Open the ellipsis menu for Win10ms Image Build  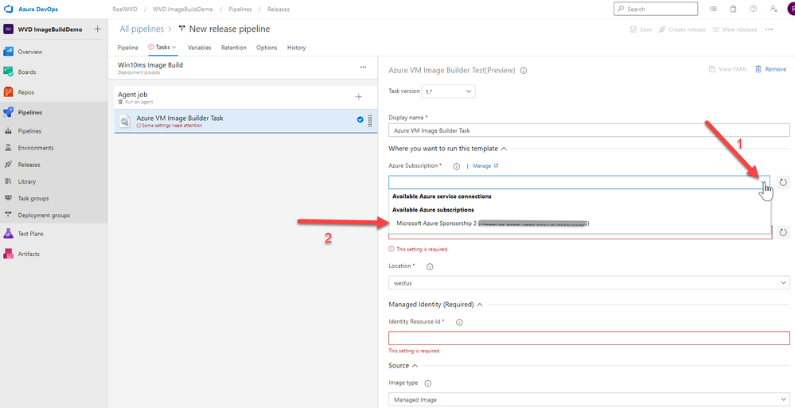(x=363, y=67)
